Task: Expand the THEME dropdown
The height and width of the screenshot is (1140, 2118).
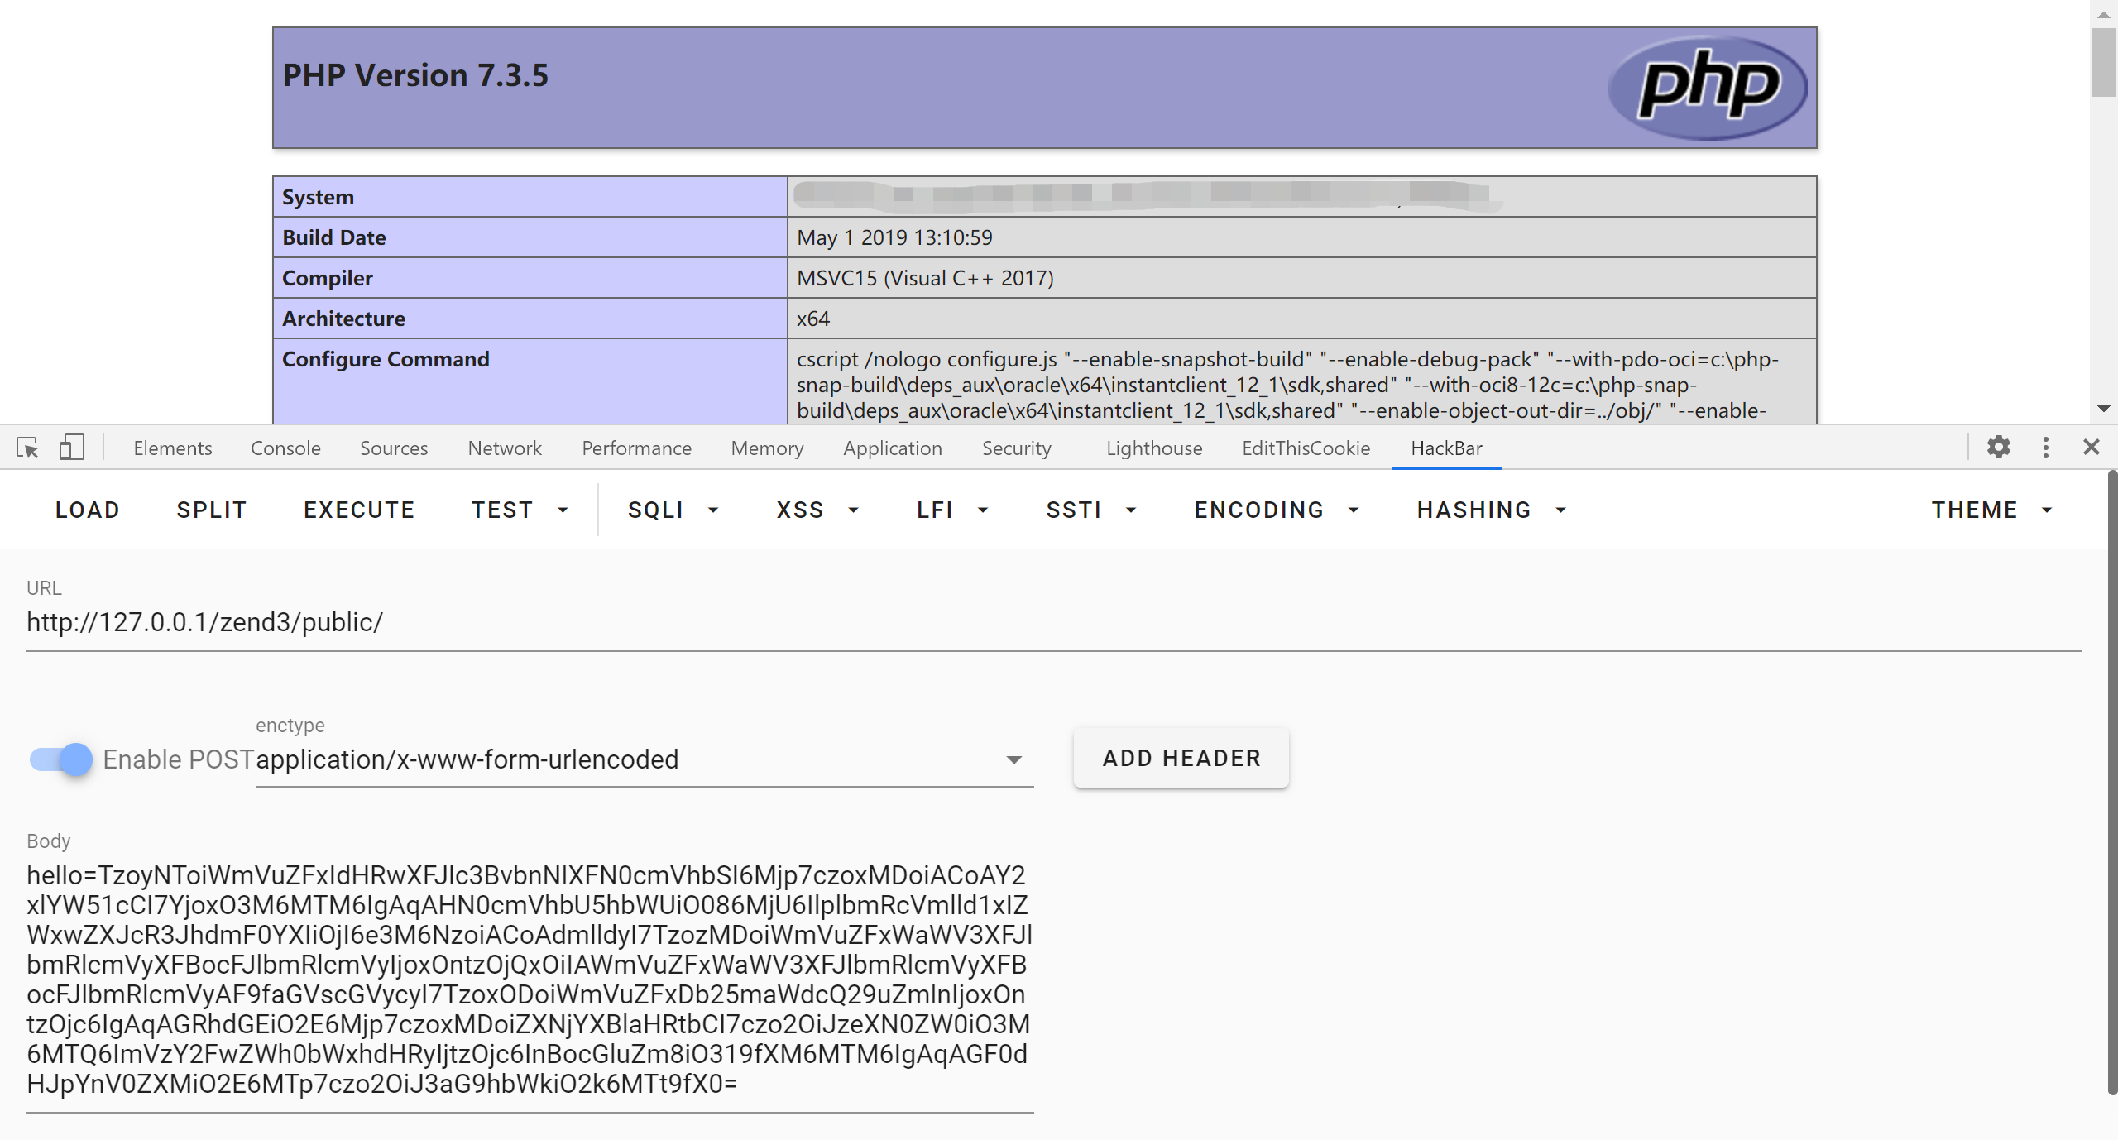Action: 1991,510
